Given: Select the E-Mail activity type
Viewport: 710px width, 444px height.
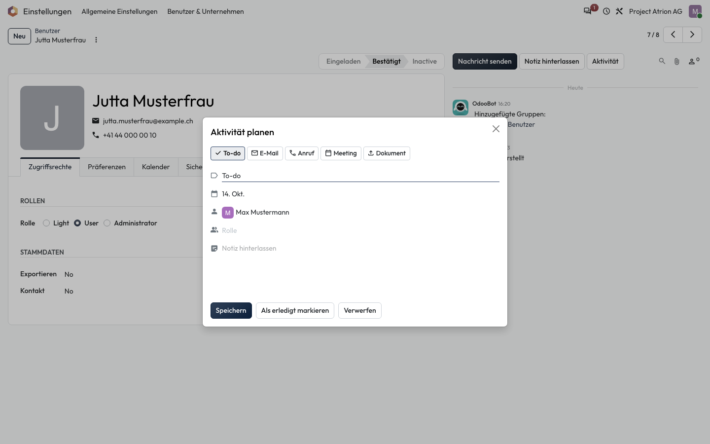Looking at the screenshot, I should [265, 153].
